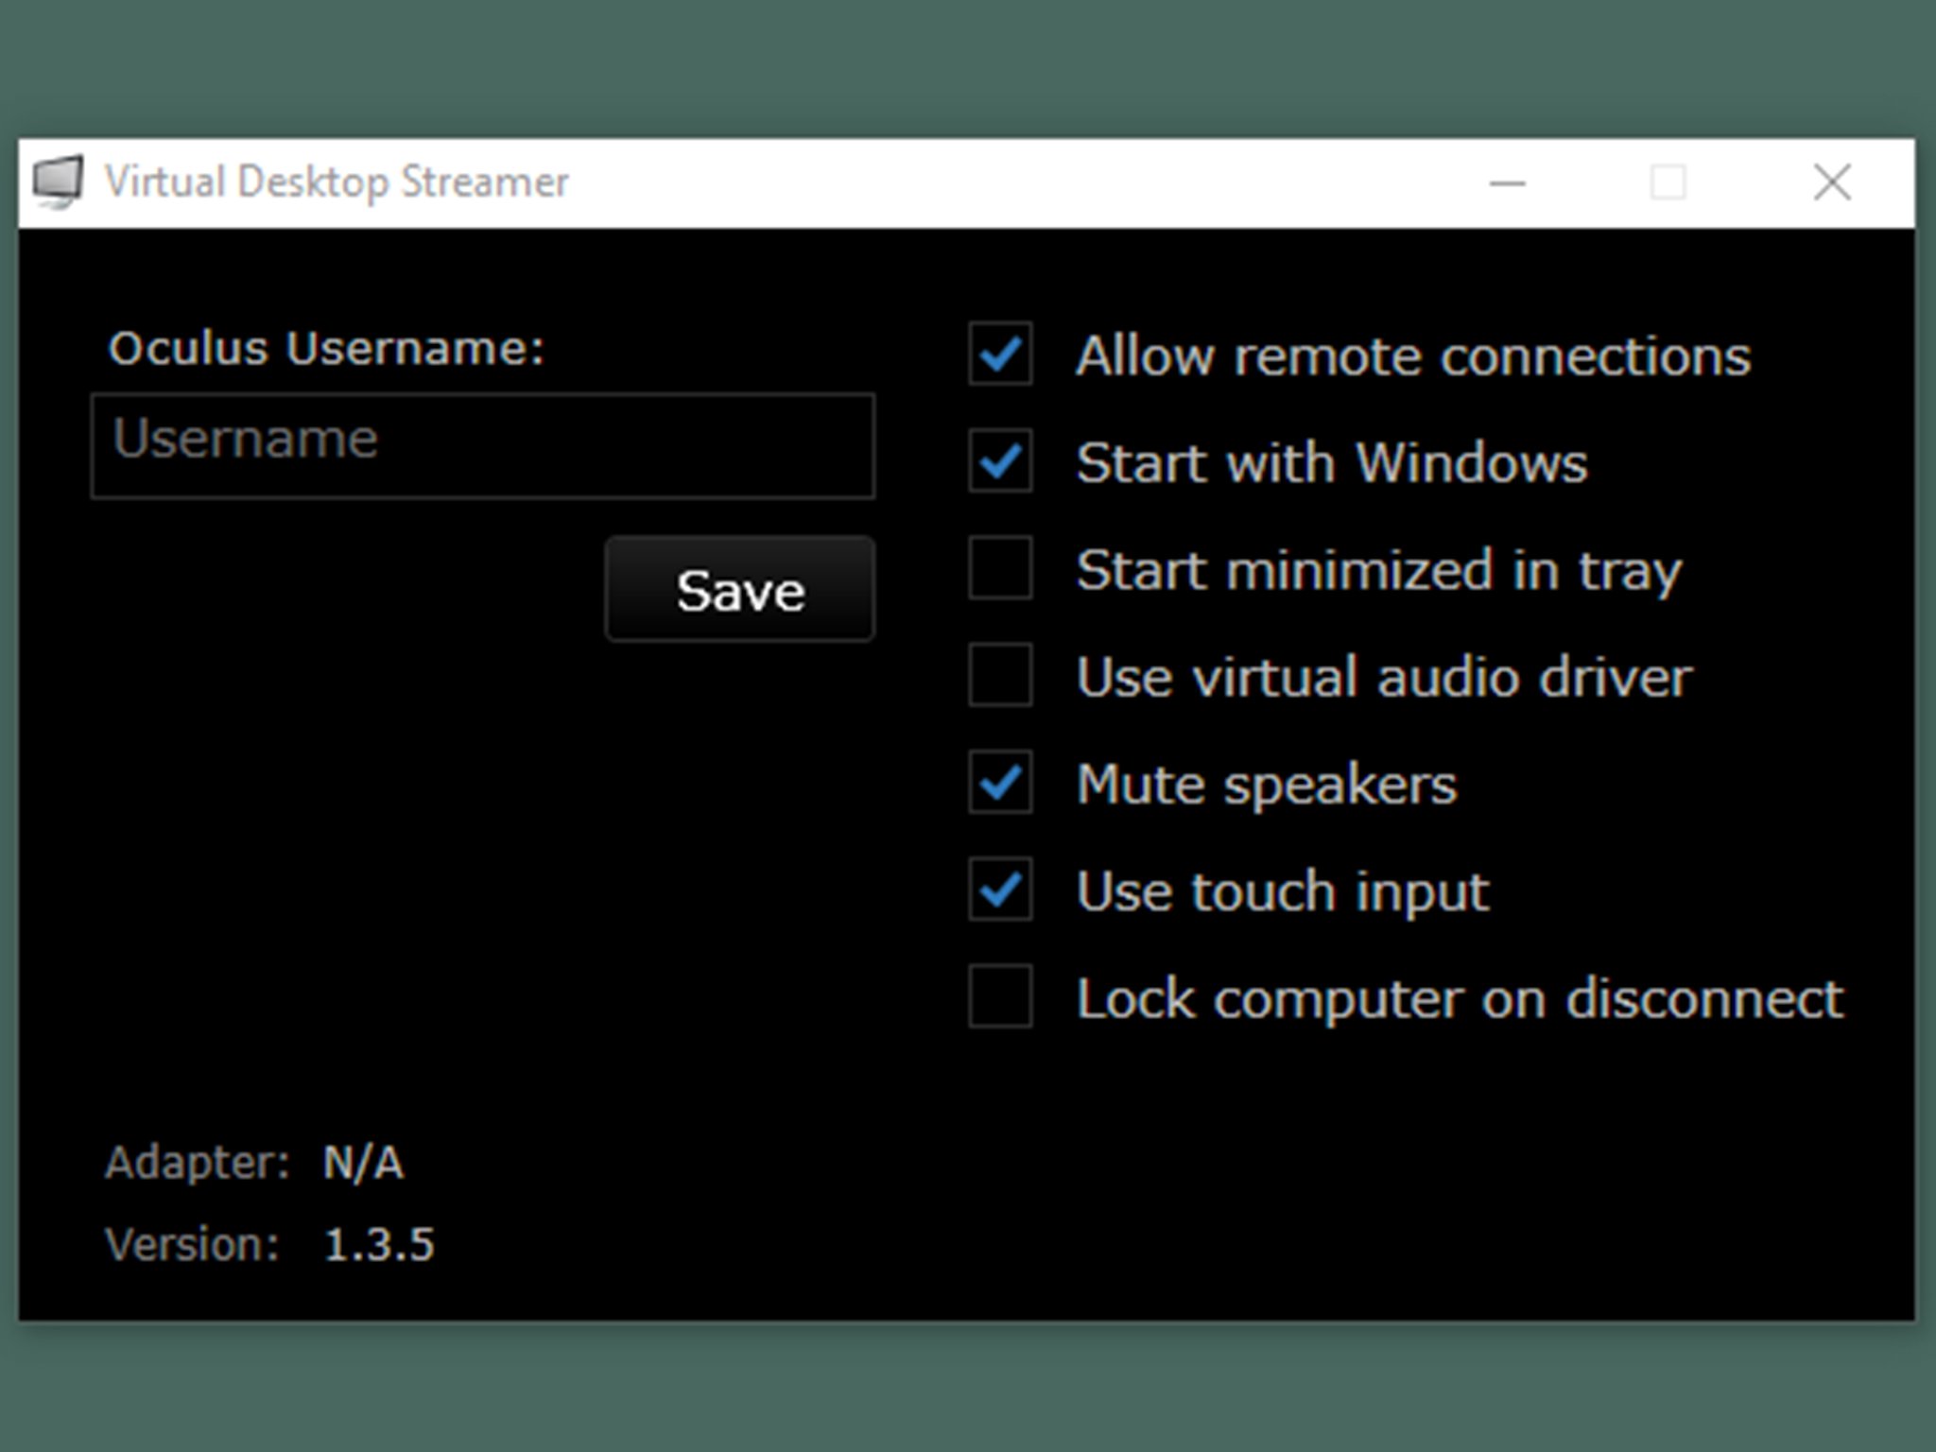1936x1452 pixels.
Task: Enable Use virtual audio driver
Action: pos(1000,675)
